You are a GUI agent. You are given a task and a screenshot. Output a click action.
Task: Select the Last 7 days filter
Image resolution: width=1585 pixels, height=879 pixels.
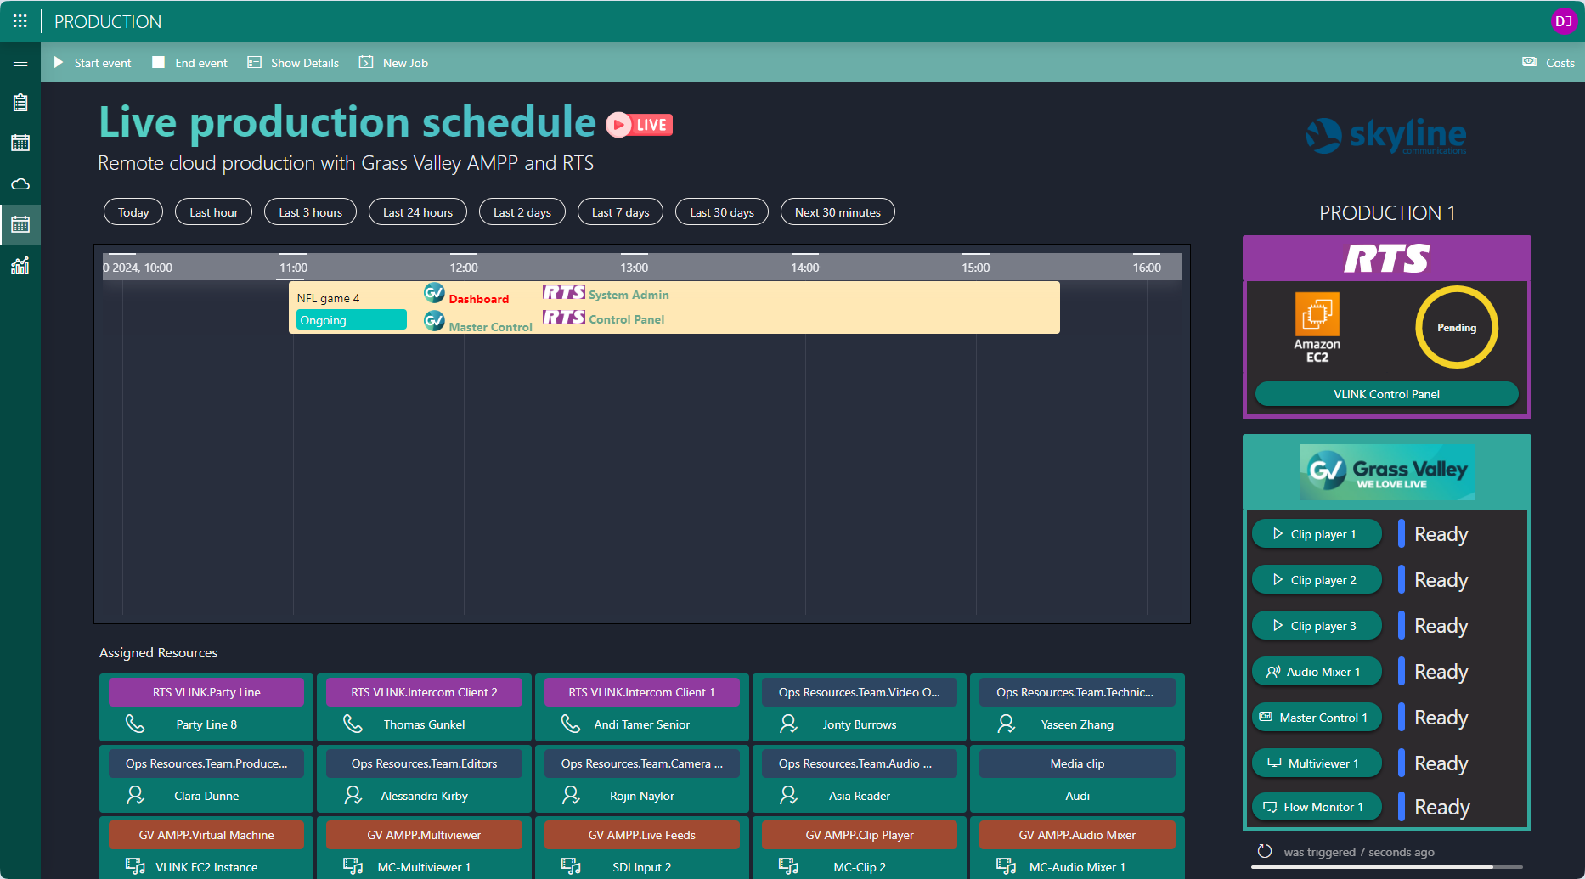pos(621,211)
